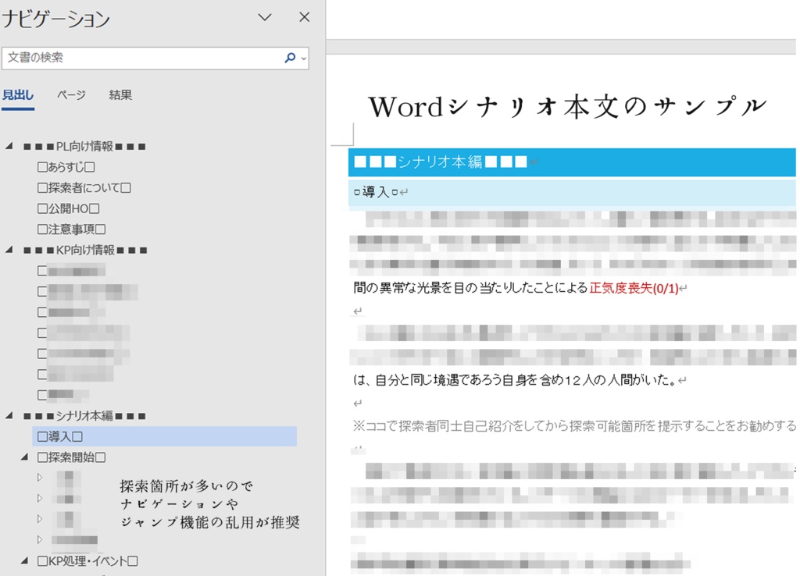
Task: Switch to the 見出し tab
Action: (18, 95)
